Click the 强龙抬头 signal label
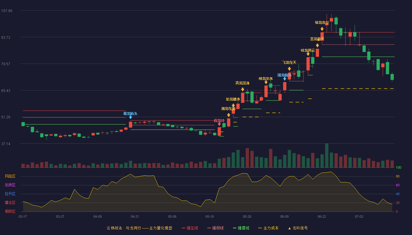The image size is (412, 235). [285, 75]
